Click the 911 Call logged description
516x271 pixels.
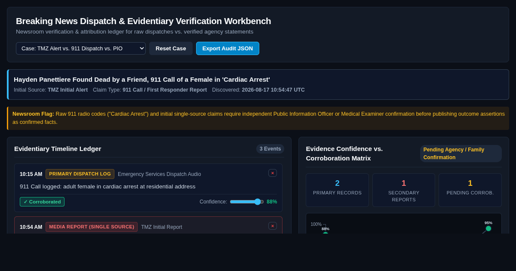(x=107, y=186)
